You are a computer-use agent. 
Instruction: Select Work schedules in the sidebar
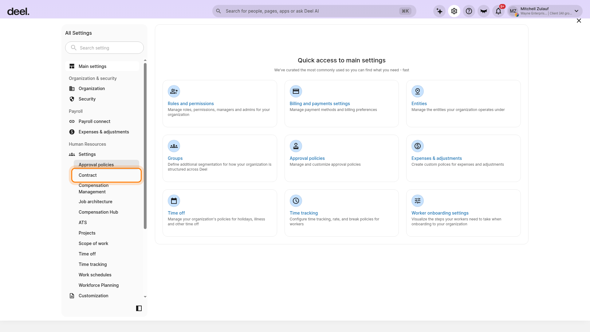point(106,275)
